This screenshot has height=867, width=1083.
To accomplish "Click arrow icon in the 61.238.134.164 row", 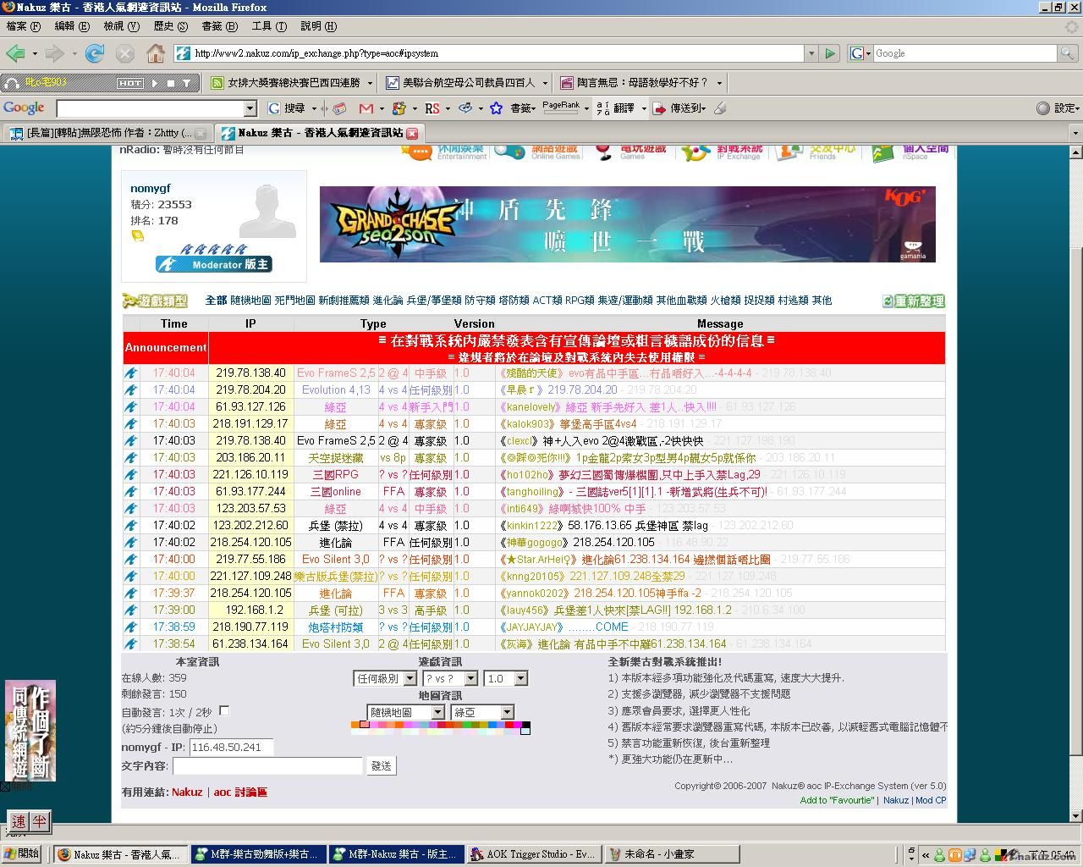I will point(131,644).
